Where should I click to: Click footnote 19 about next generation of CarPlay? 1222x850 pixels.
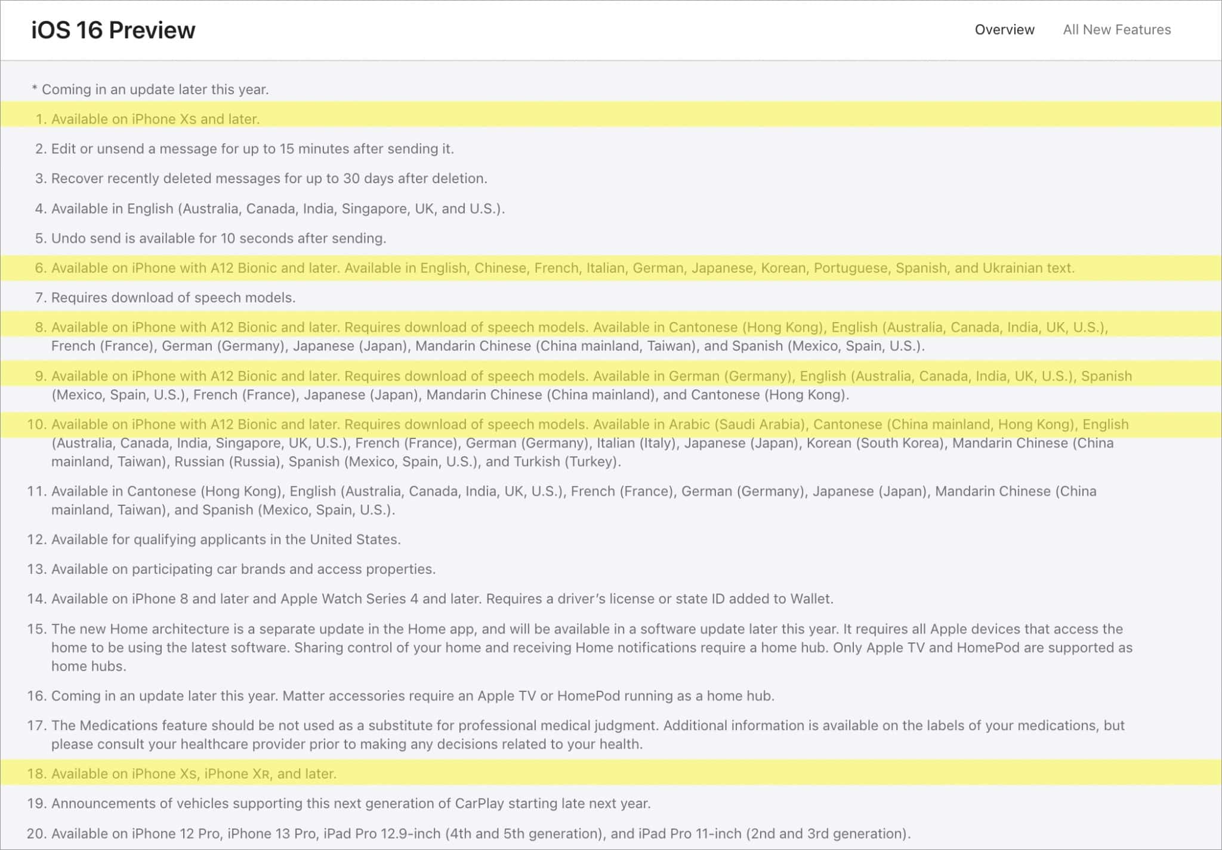pos(338,803)
